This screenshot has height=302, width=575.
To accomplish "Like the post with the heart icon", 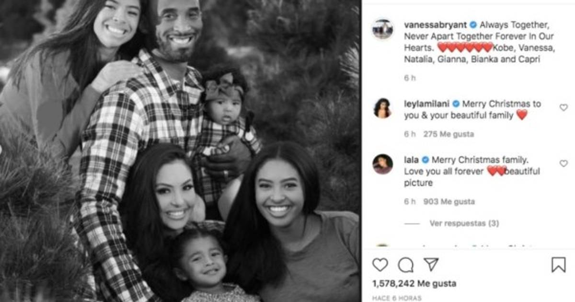I will pyautogui.click(x=380, y=265).
